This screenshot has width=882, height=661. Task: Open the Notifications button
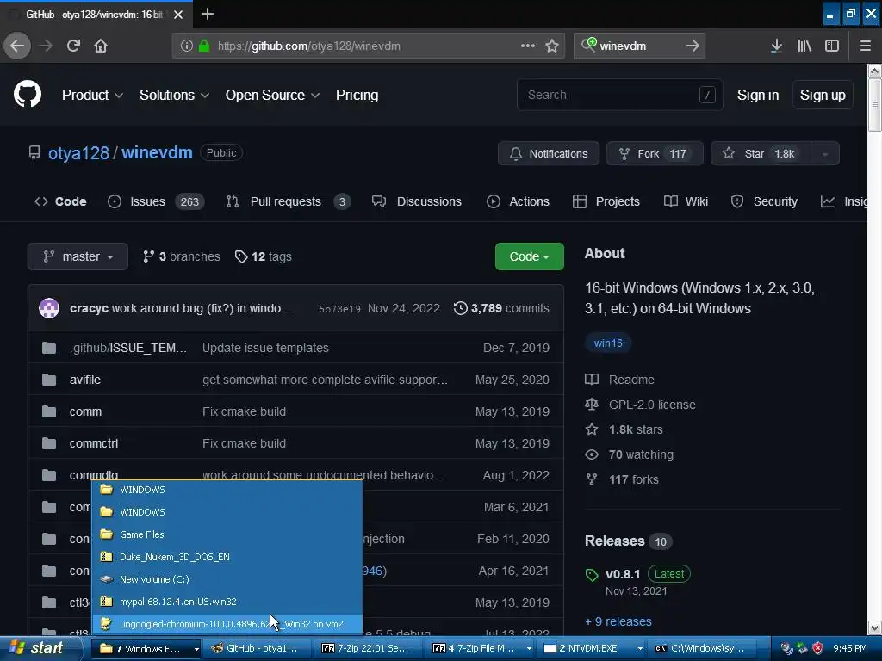coord(549,153)
